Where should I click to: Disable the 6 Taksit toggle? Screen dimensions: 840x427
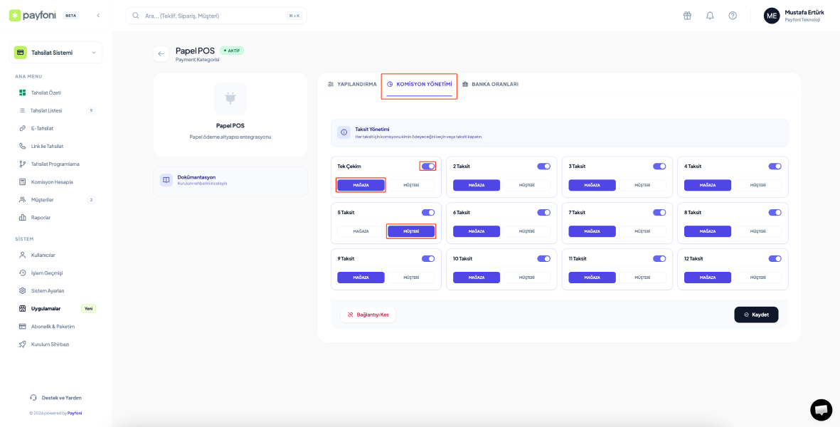543,212
